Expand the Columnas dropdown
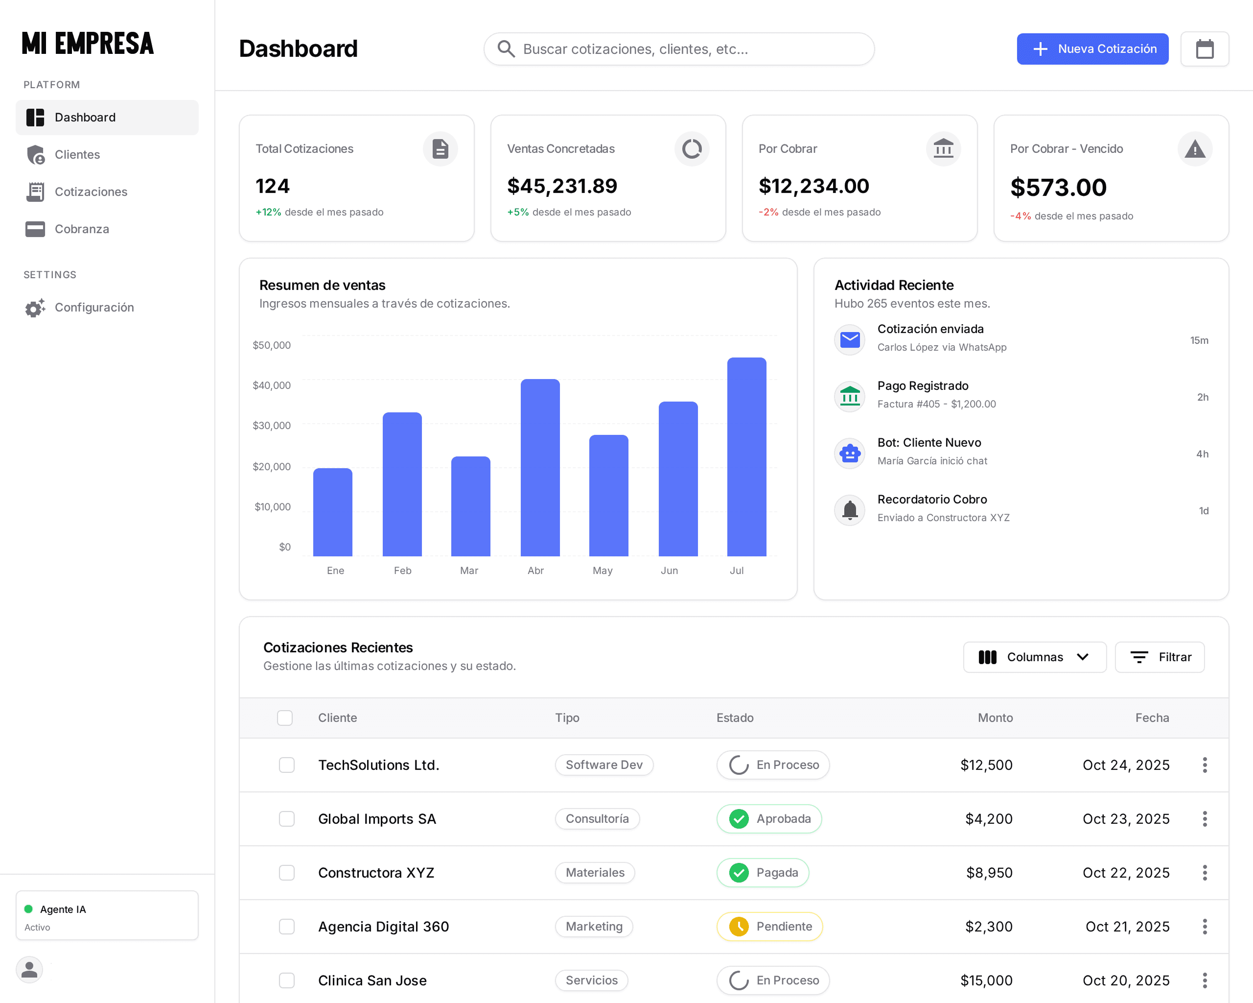1253x1003 pixels. tap(1035, 657)
